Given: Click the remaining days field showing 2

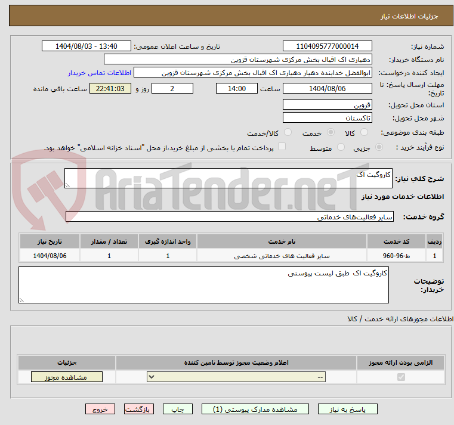Looking at the screenshot, I should point(172,89).
